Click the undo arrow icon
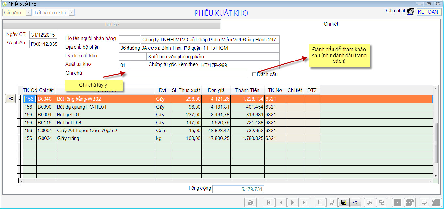The width and height of the screenshot is (444, 209). (355, 202)
